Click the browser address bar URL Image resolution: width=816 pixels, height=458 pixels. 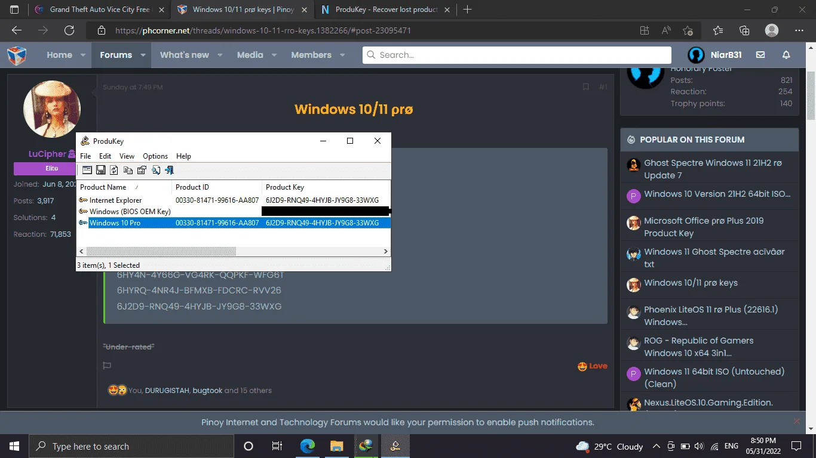tap(263, 30)
